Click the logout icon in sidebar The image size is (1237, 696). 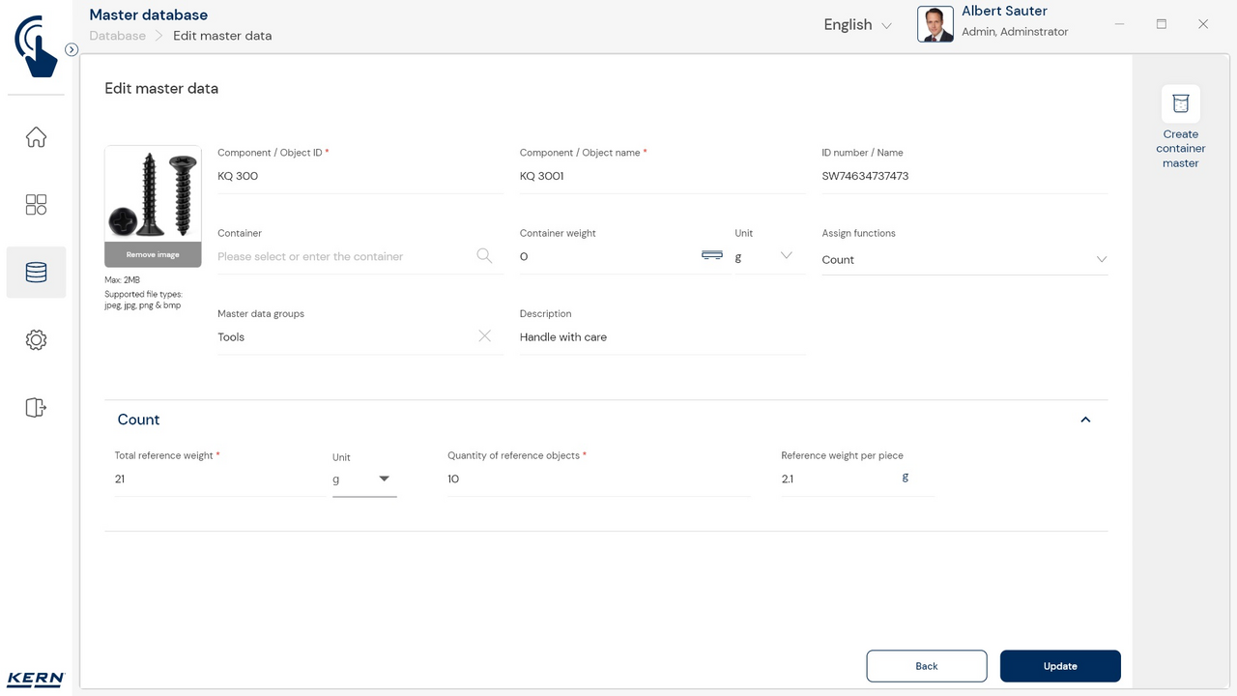pos(36,408)
